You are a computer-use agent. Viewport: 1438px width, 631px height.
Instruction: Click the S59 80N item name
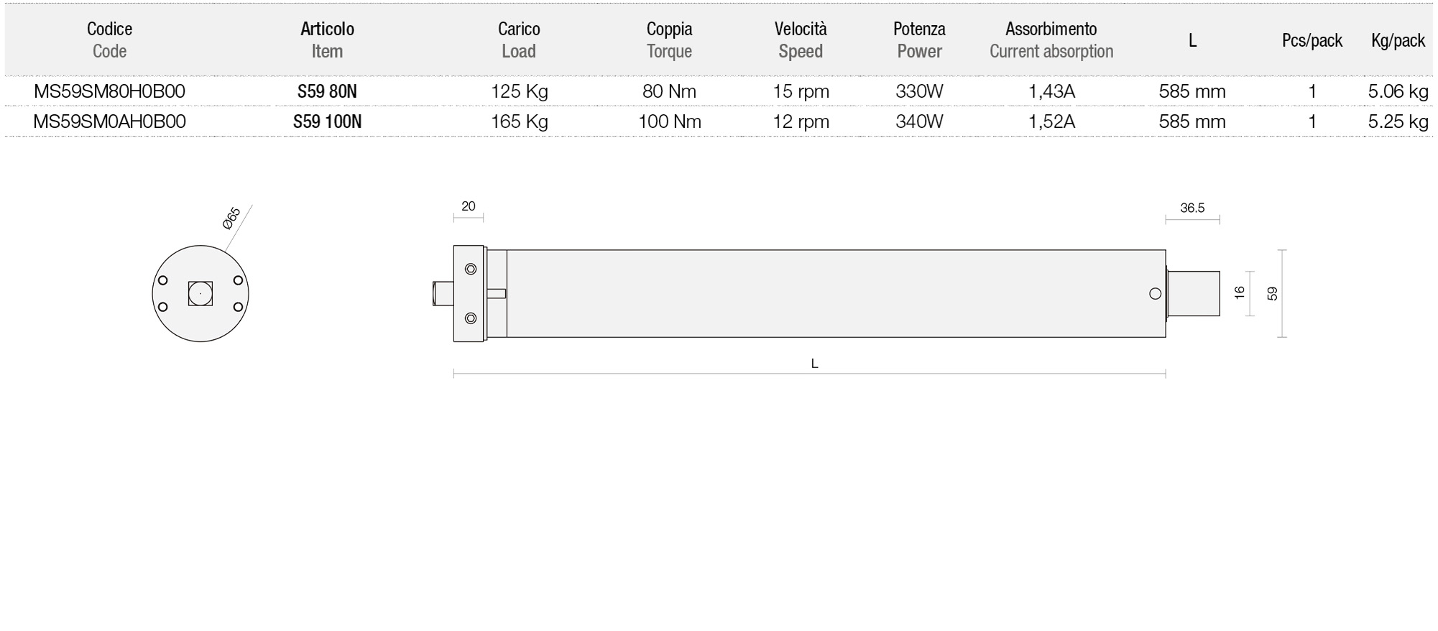pyautogui.click(x=327, y=91)
